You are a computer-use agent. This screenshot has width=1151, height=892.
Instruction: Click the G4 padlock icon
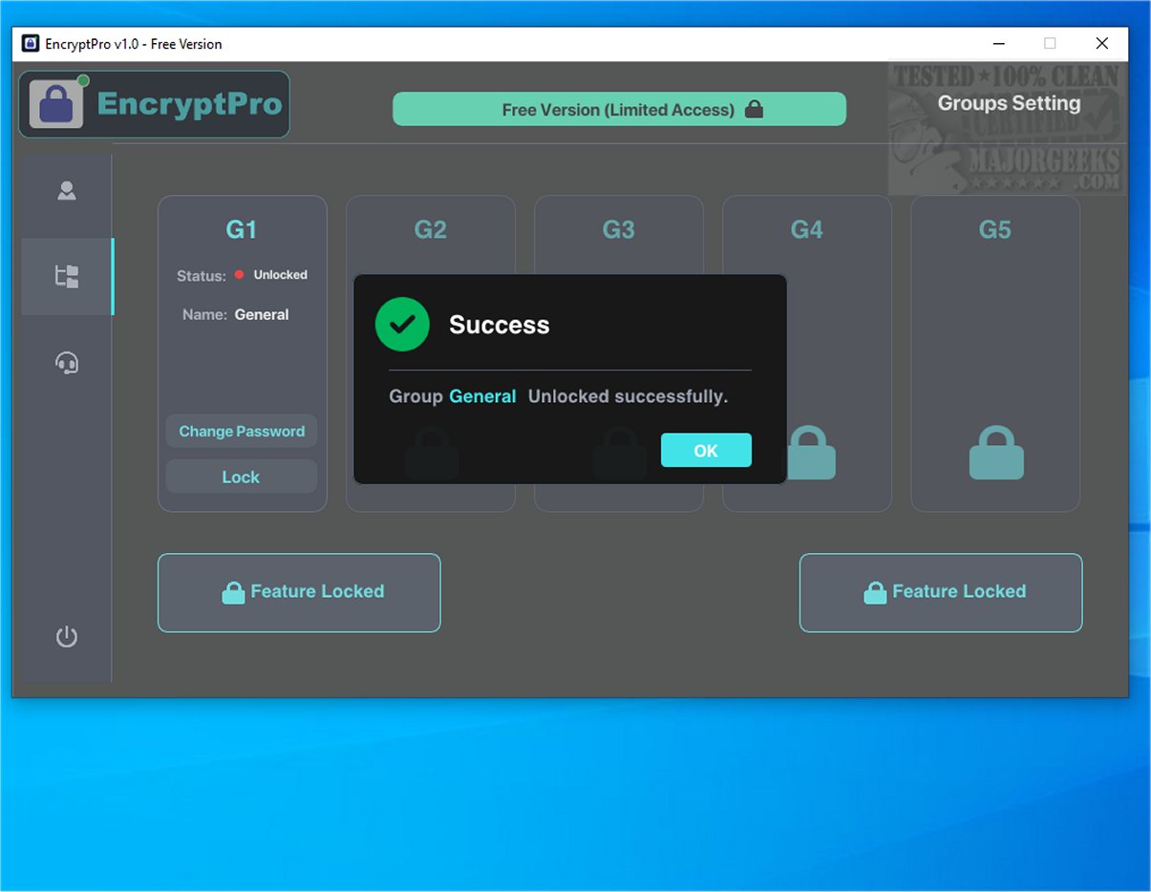[x=809, y=453]
